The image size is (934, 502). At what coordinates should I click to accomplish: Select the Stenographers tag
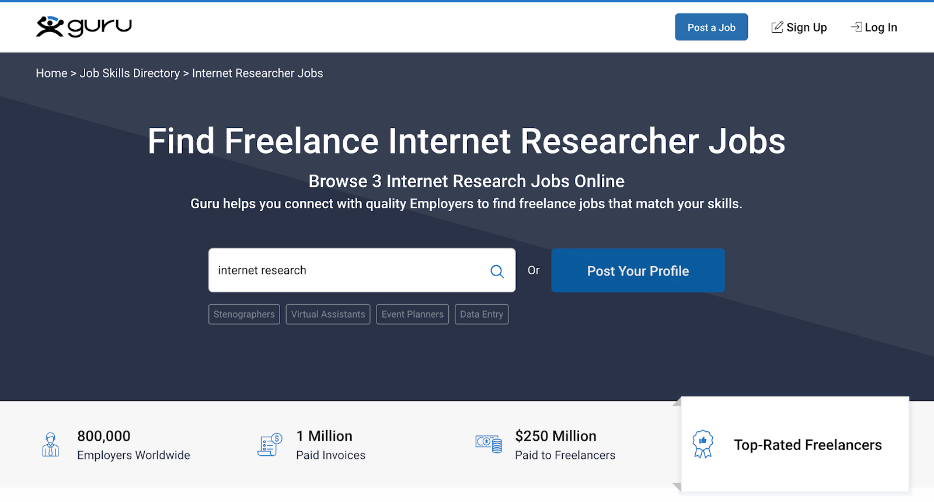(x=244, y=314)
